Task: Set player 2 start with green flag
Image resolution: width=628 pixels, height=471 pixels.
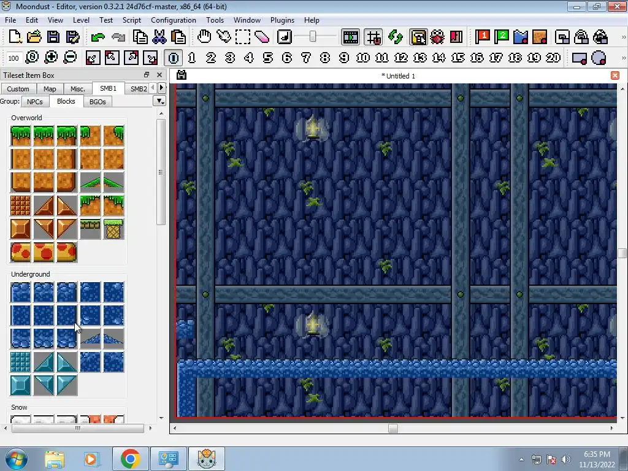Action: click(502, 37)
